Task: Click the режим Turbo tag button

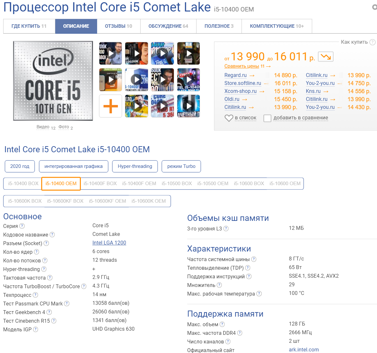Action: point(181,166)
